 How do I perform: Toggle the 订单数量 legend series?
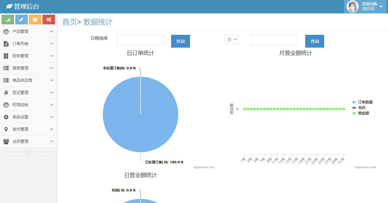362,102
